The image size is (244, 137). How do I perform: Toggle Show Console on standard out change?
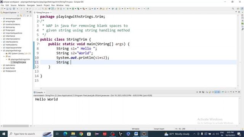click(x=216, y=92)
